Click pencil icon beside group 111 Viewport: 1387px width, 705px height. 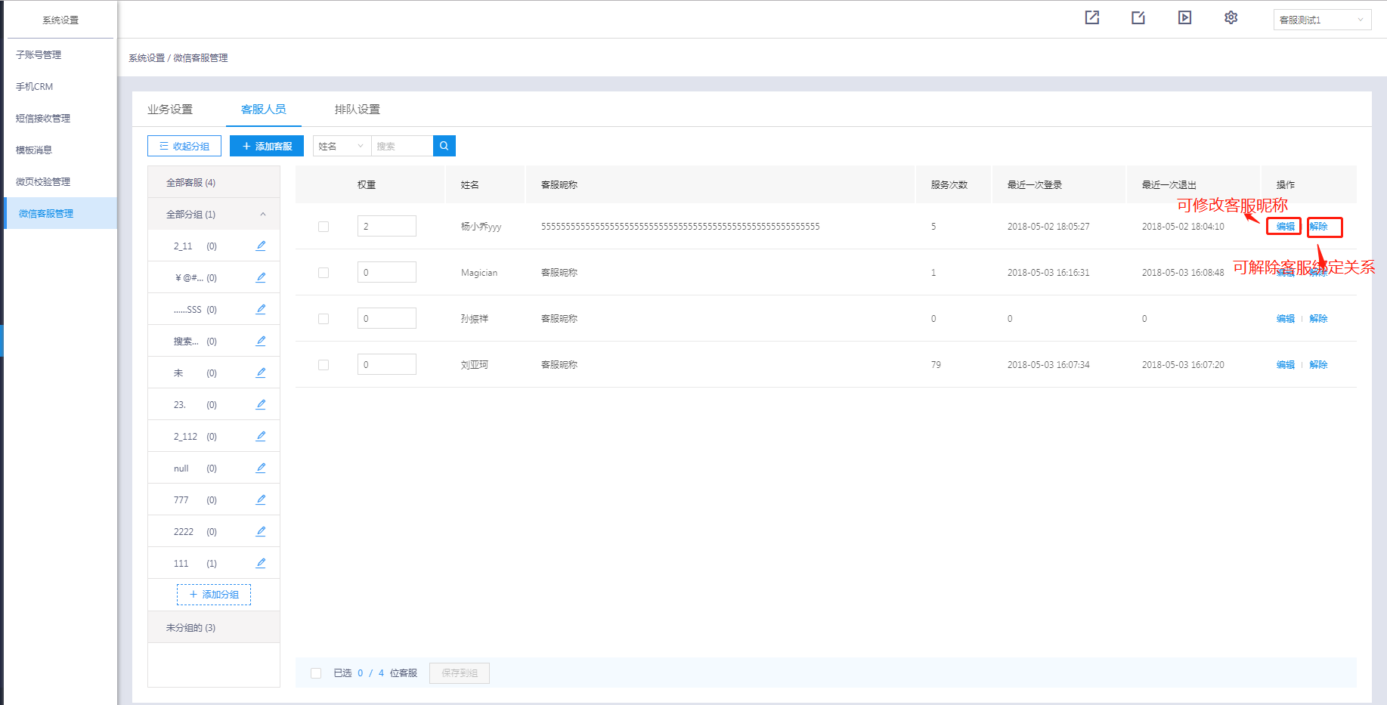pyautogui.click(x=261, y=563)
